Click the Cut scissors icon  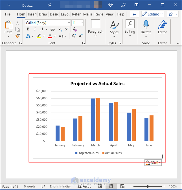[x=17, y=23]
